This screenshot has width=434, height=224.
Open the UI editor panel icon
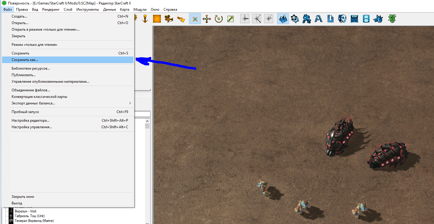(354, 19)
